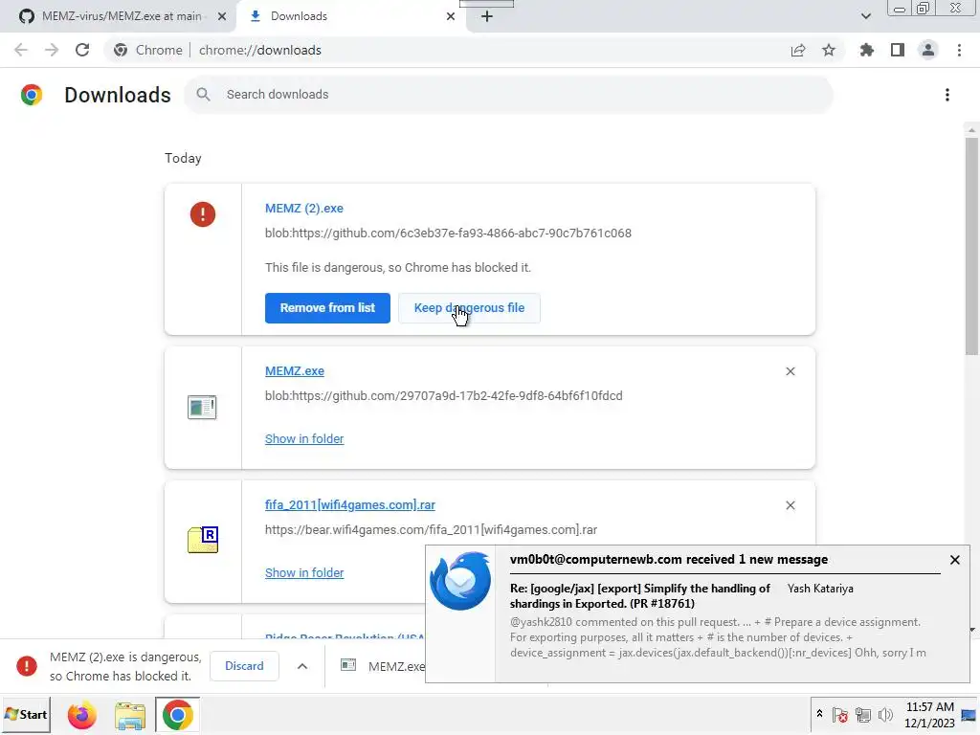
Task: Remove fifa_2011 rar entry with its X
Action: (x=791, y=505)
